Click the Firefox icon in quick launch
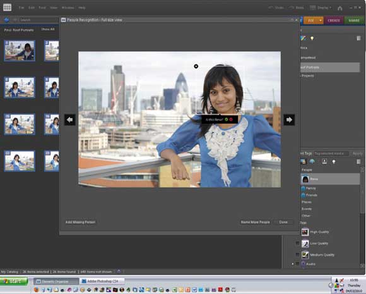 click(x=36, y=290)
